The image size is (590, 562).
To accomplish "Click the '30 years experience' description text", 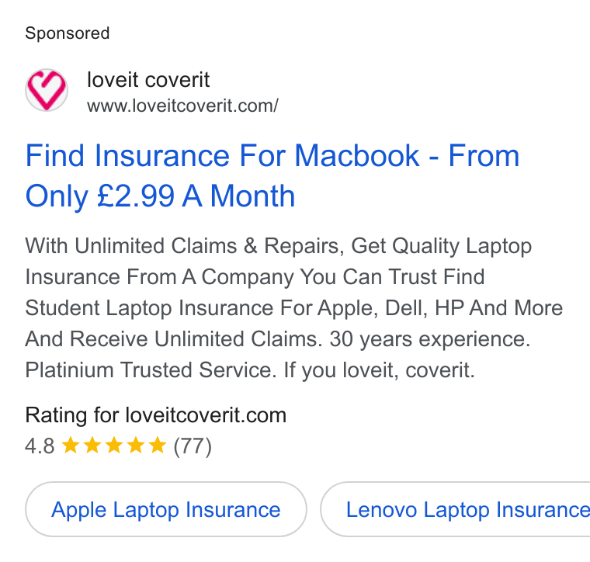I will pyautogui.click(x=430, y=339).
